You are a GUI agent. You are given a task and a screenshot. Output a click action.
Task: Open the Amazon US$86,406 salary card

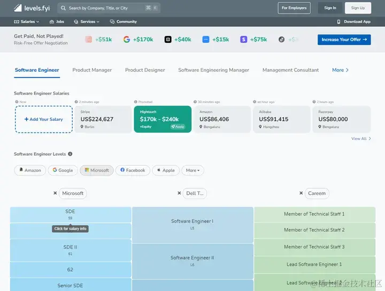coord(222,119)
